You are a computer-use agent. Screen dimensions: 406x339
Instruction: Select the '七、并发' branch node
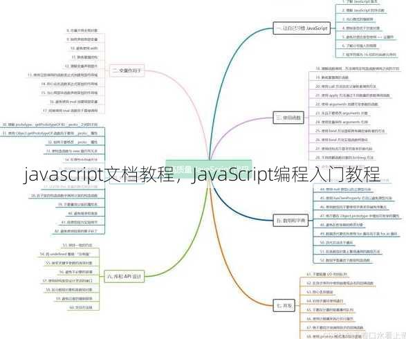(284, 306)
